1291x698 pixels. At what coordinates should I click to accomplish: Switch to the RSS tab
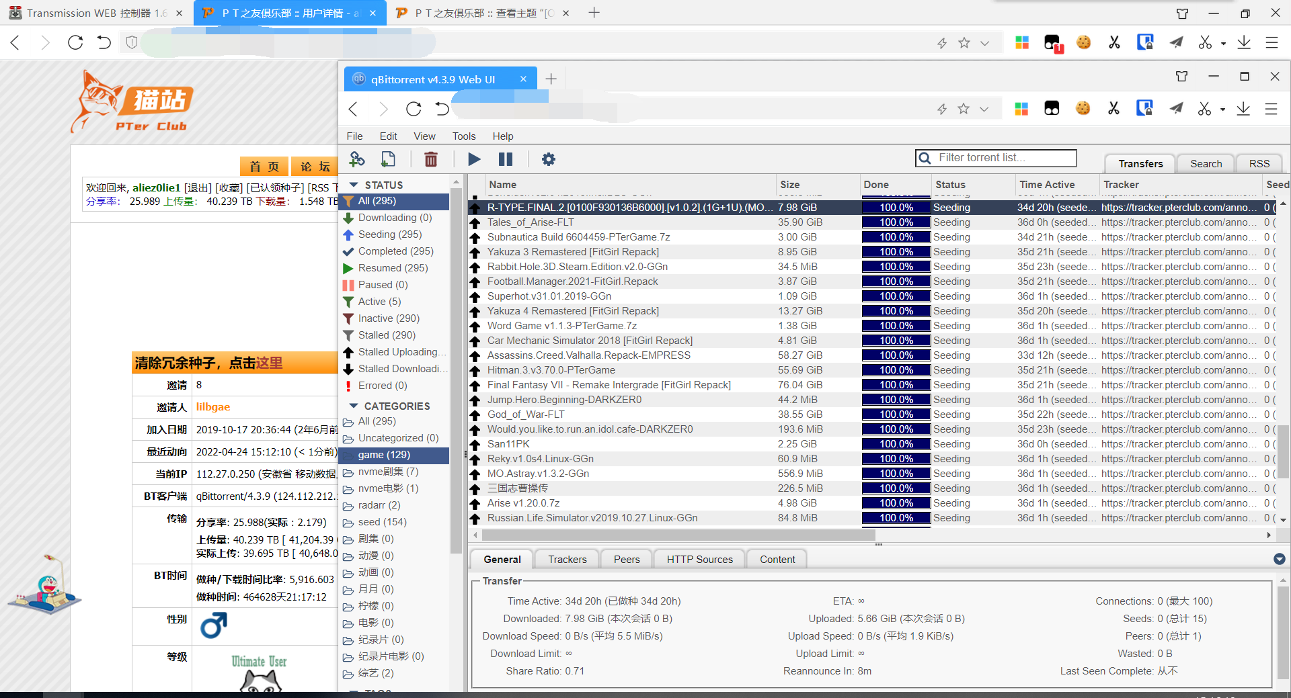(1259, 164)
